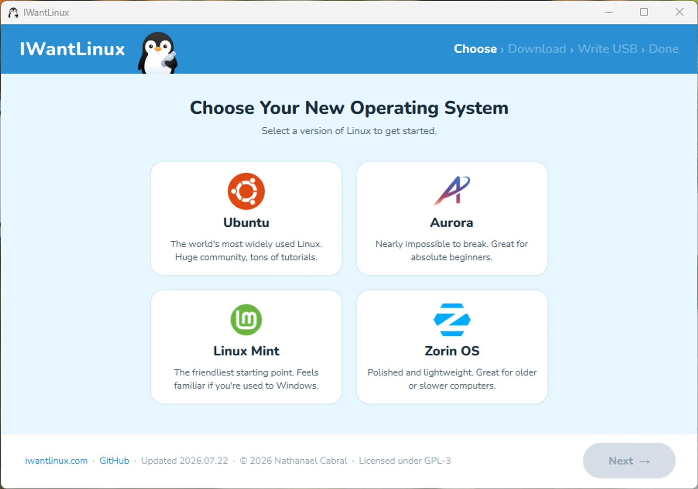Screen dimensions: 698x489
Task: Select the Aurora card title
Action: click(x=452, y=222)
